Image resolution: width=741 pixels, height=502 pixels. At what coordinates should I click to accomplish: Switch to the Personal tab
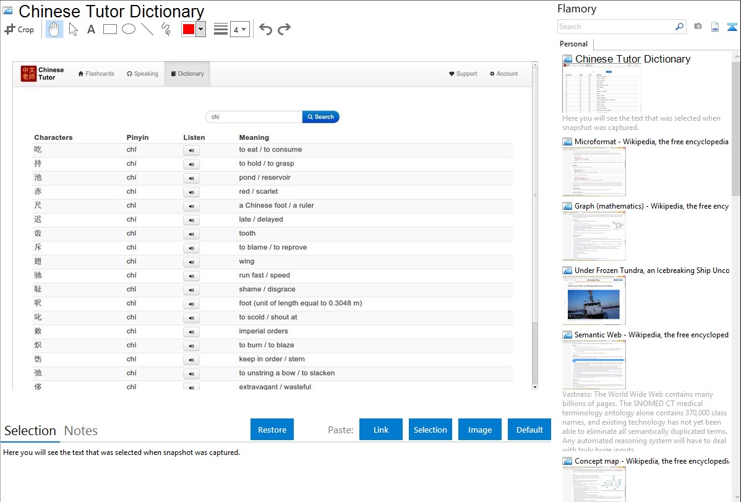574,44
